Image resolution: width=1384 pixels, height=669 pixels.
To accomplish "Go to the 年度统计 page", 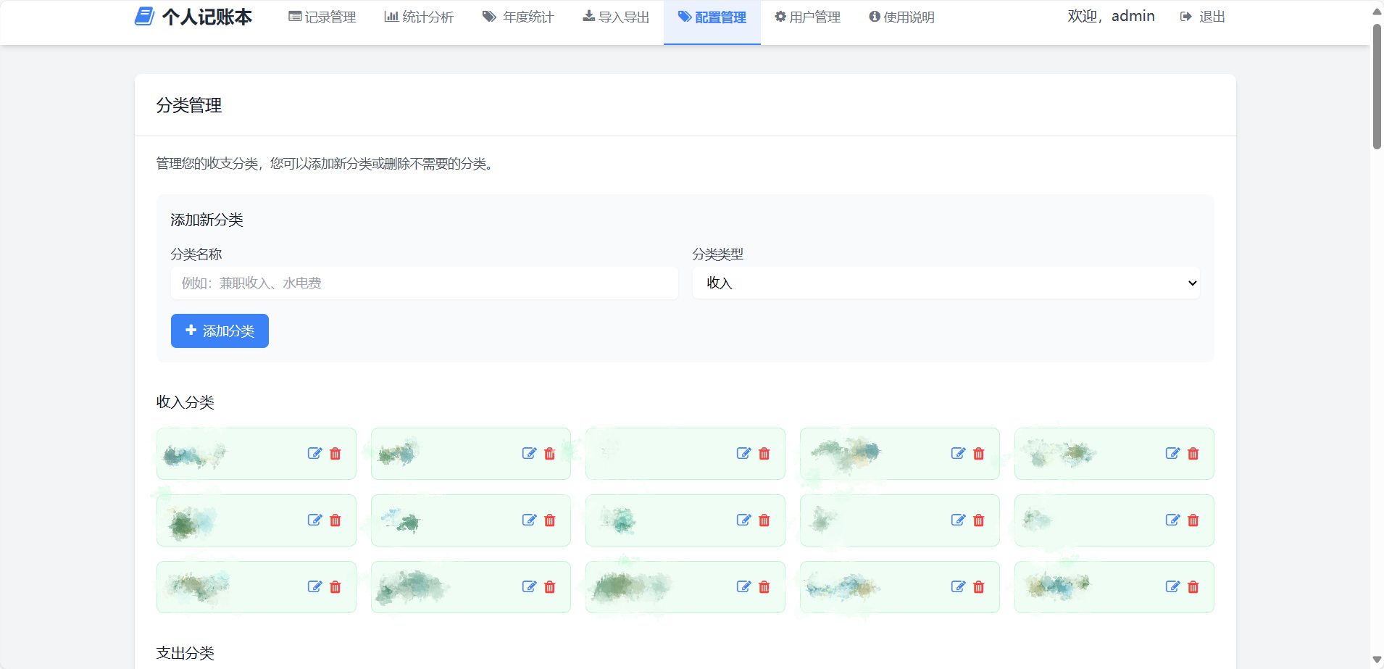I will tap(518, 17).
